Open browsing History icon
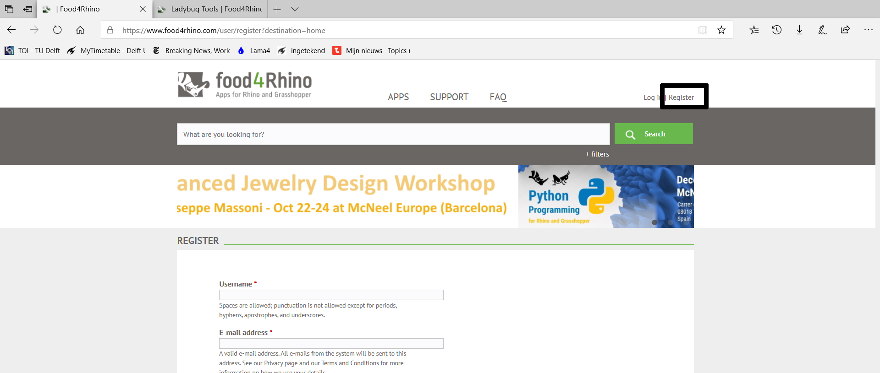This screenshot has width=880, height=373. 777,30
